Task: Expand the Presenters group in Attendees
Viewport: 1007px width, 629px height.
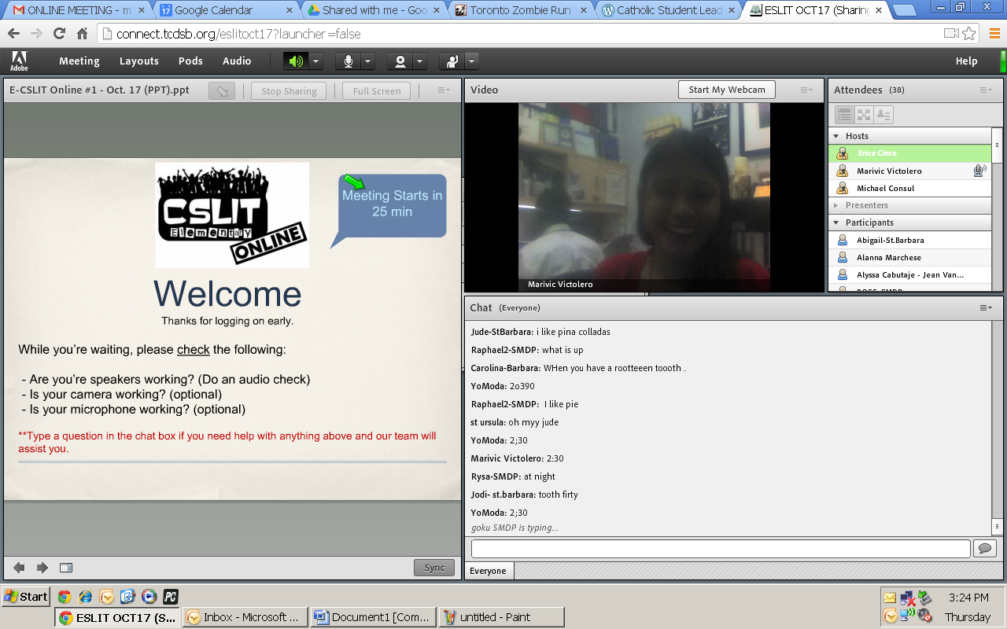Action: click(x=836, y=205)
